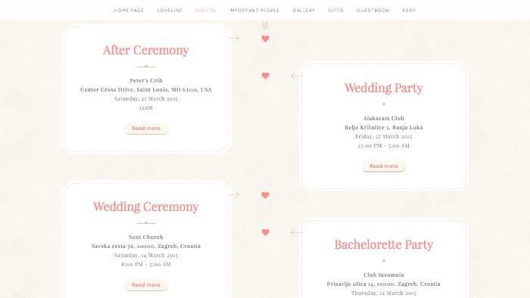Click Read more under After Ceremony
This screenshot has width=530, height=298.
pyautogui.click(x=146, y=129)
